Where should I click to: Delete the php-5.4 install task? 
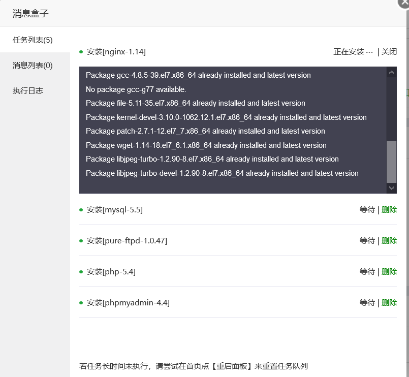click(x=389, y=272)
